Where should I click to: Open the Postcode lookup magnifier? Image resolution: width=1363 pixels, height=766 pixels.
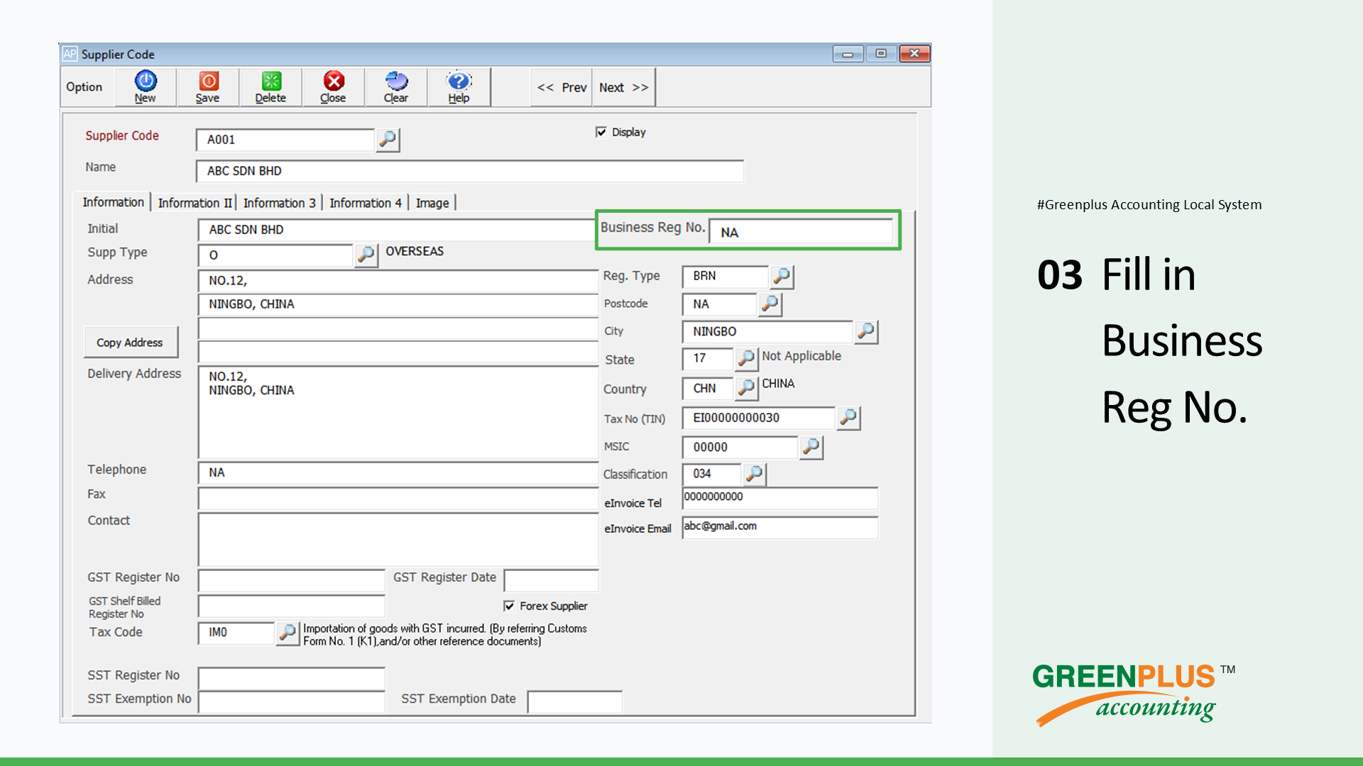[x=770, y=304]
